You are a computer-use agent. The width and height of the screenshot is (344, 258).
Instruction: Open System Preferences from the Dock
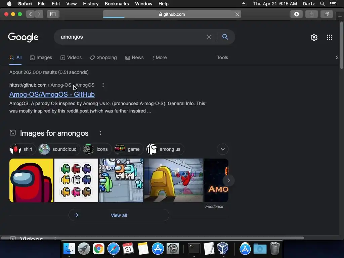(x=173, y=249)
